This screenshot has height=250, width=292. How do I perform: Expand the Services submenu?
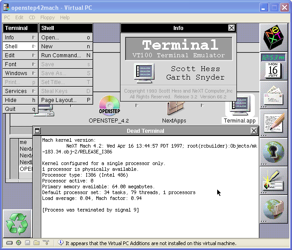point(20,91)
